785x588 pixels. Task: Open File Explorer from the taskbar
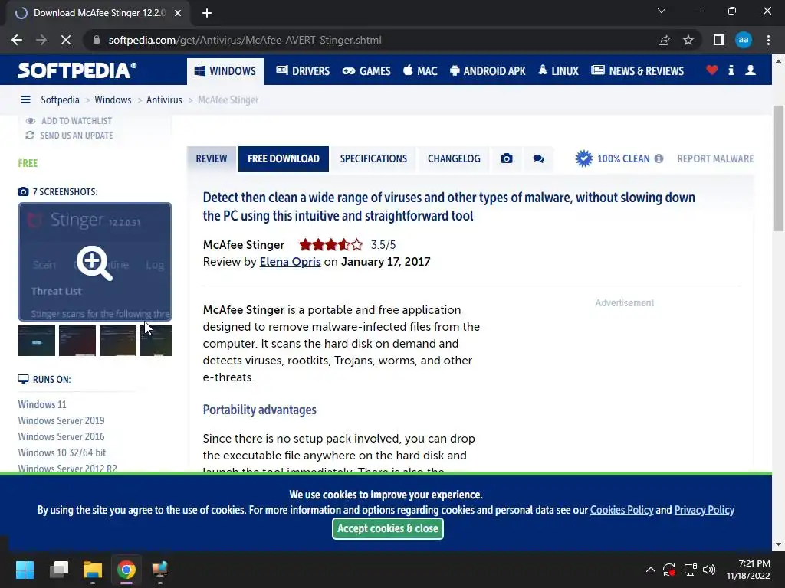[93, 570]
